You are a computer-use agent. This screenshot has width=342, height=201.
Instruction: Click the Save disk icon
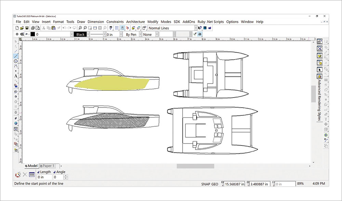coord(27,28)
